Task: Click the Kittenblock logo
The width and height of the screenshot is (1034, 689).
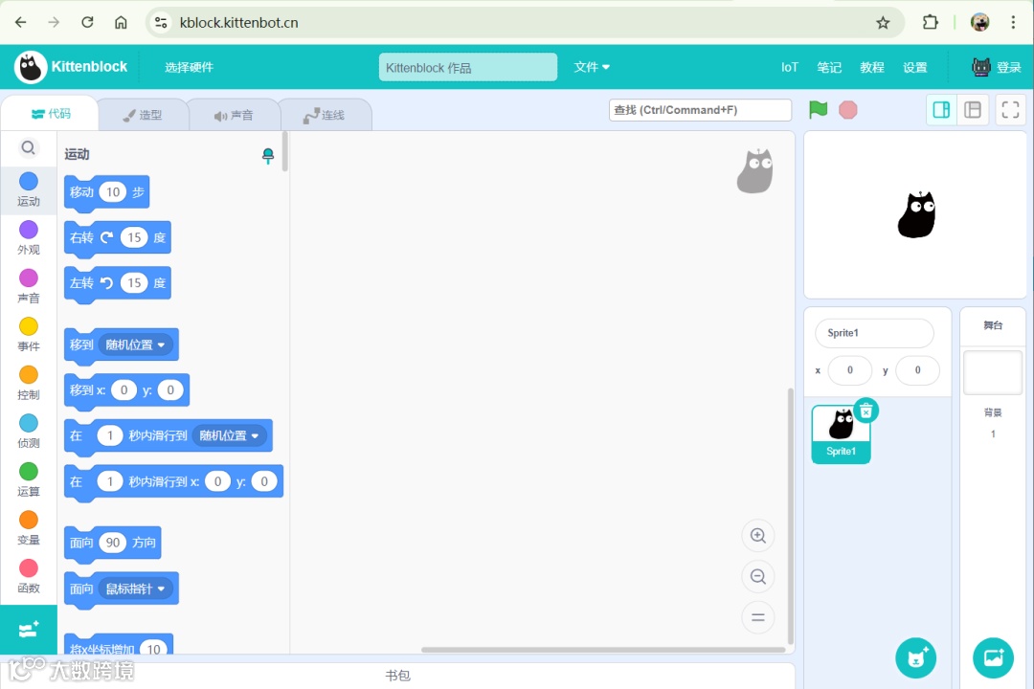Action: coord(71,67)
